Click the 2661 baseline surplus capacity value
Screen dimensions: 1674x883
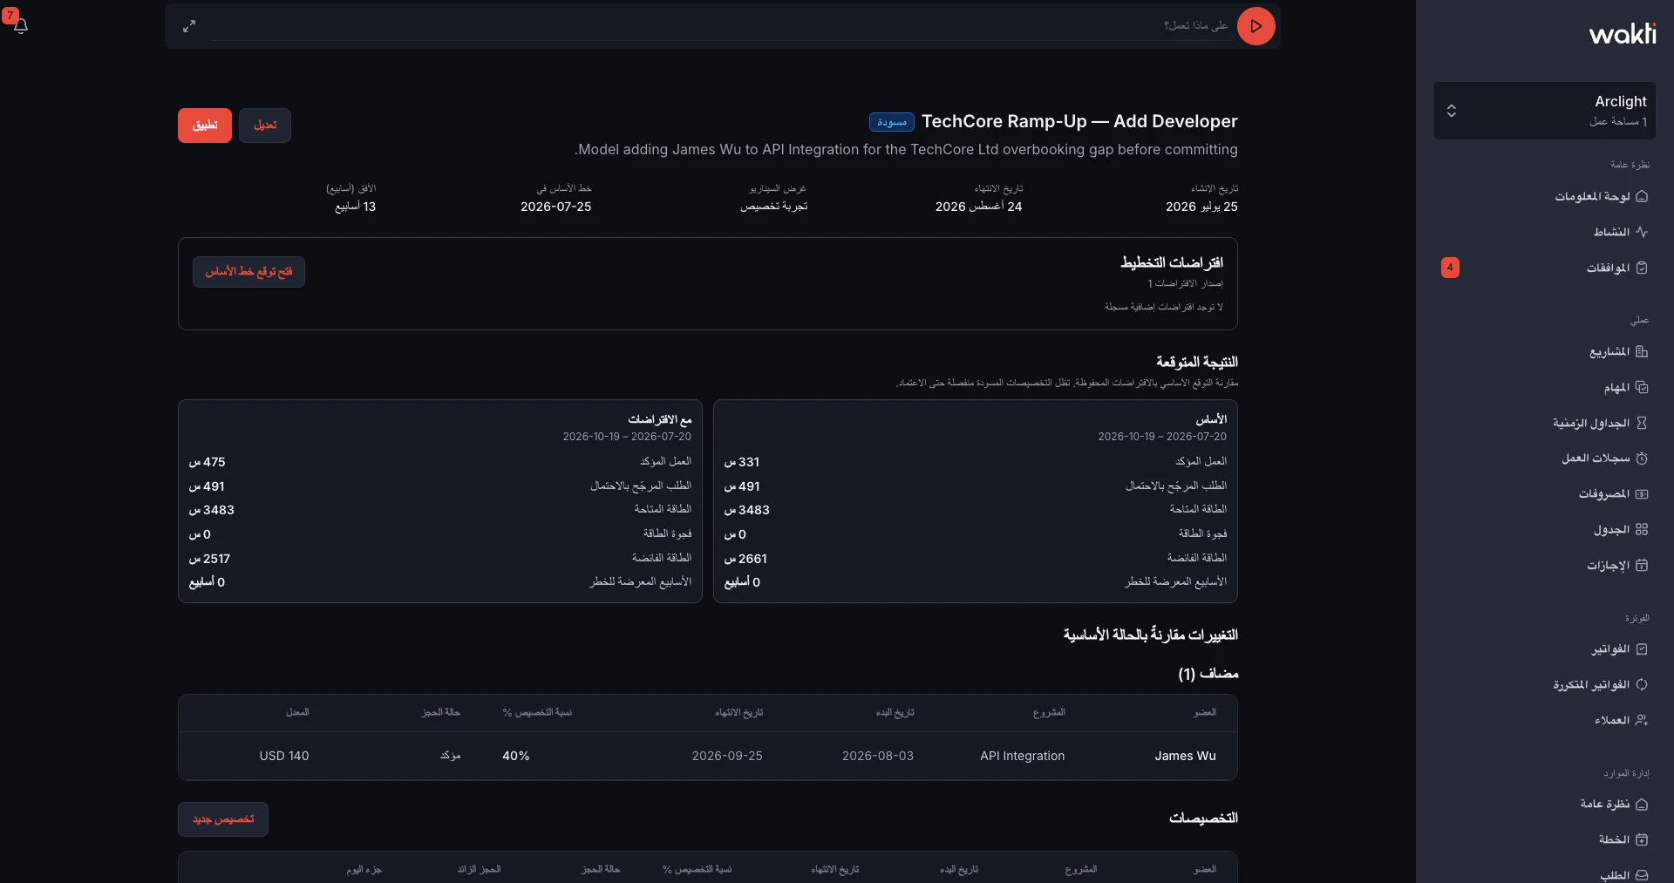coord(745,559)
